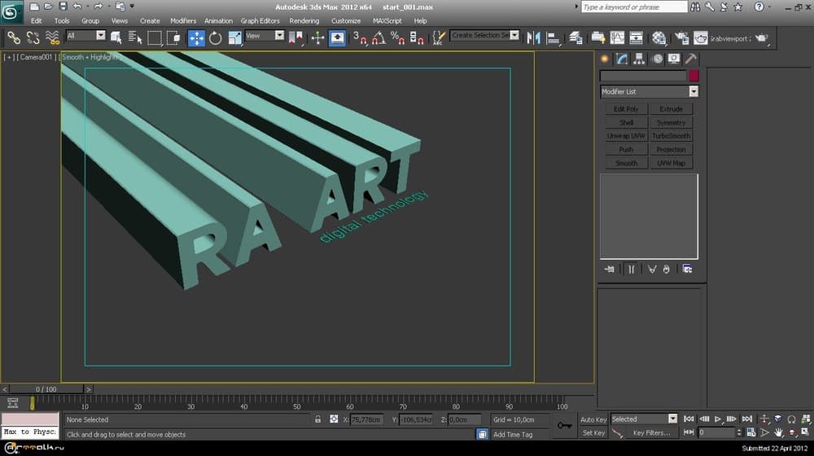This screenshot has height=456, width=814.
Task: Click the Select and Link chain icon
Action: pyautogui.click(x=14, y=37)
